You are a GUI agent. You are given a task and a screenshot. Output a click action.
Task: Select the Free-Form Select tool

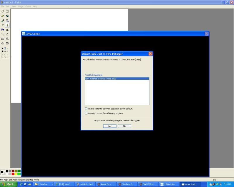coord(3,12)
